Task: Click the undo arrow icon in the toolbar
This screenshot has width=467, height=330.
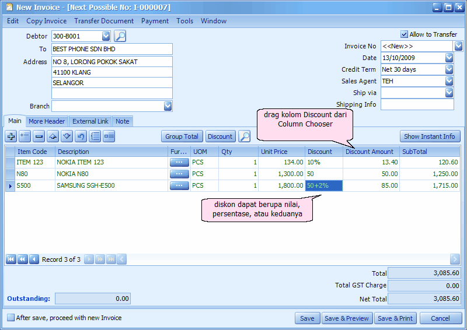Action: [81, 136]
